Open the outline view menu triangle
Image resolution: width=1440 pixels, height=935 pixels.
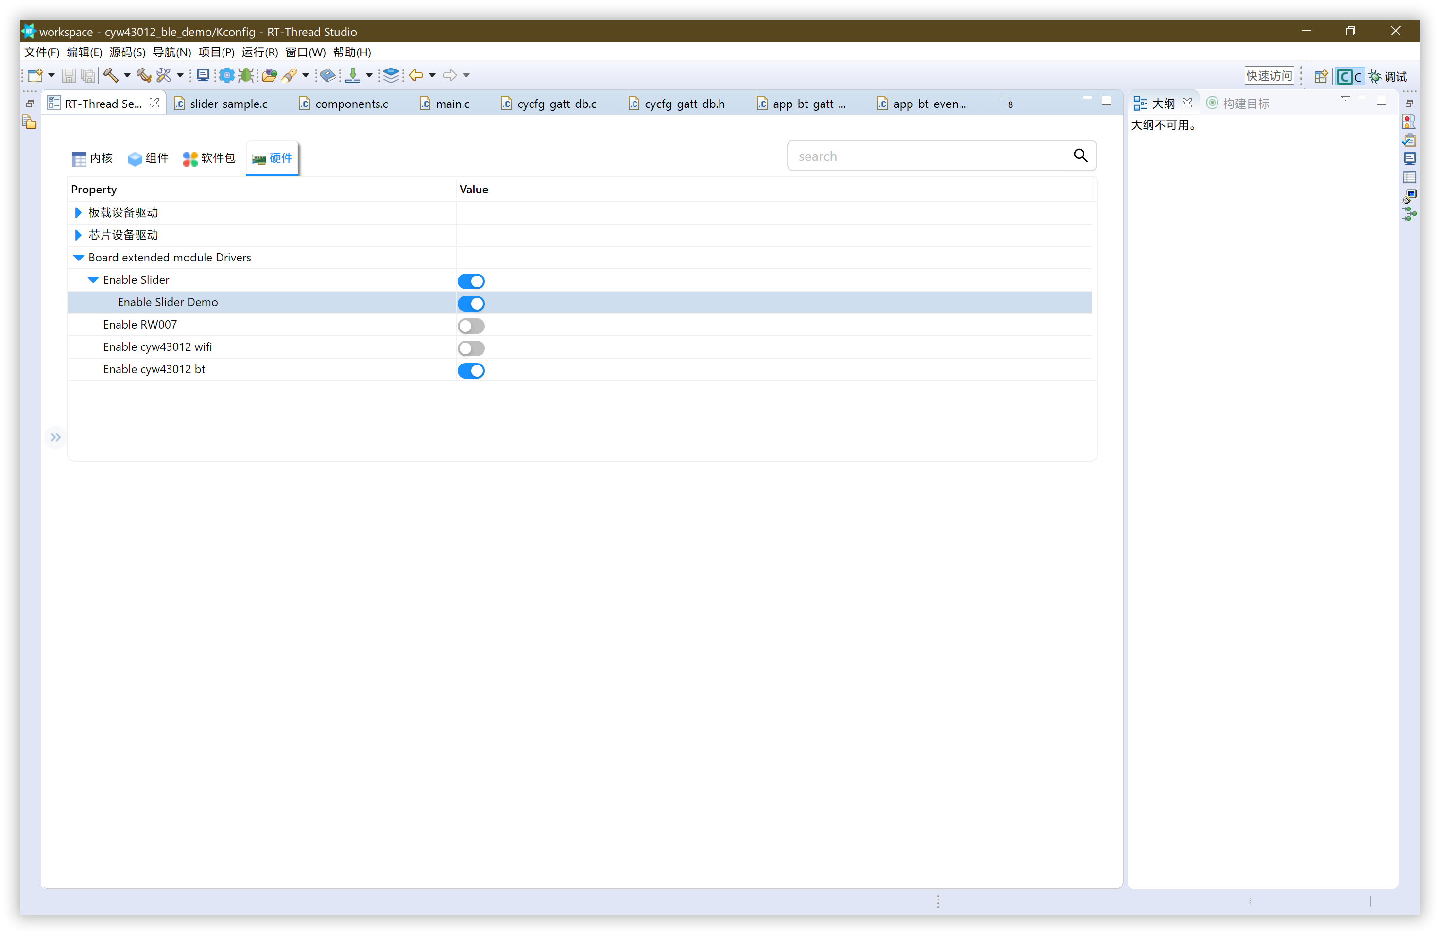coord(1345,99)
